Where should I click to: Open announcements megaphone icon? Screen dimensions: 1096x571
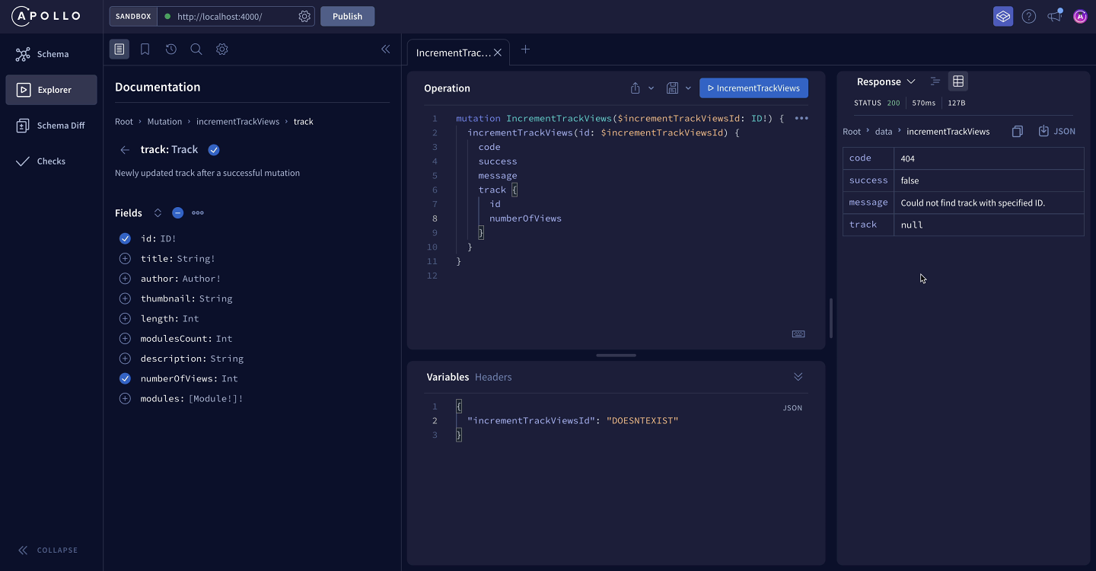tap(1054, 16)
